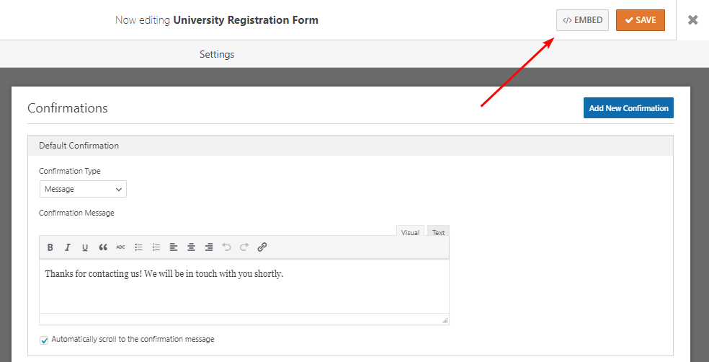Image resolution: width=709 pixels, height=362 pixels.
Task: Center align the message text
Action: pyautogui.click(x=192, y=247)
